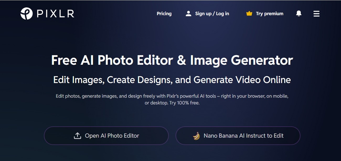The width and height of the screenshot is (341, 161).
Task: Click the PIXLR wordmark text
Action: [x=56, y=14]
